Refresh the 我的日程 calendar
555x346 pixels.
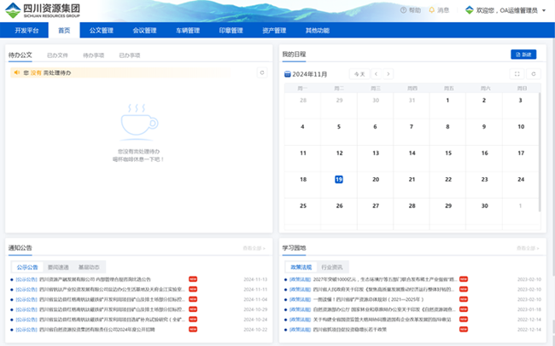(x=534, y=74)
